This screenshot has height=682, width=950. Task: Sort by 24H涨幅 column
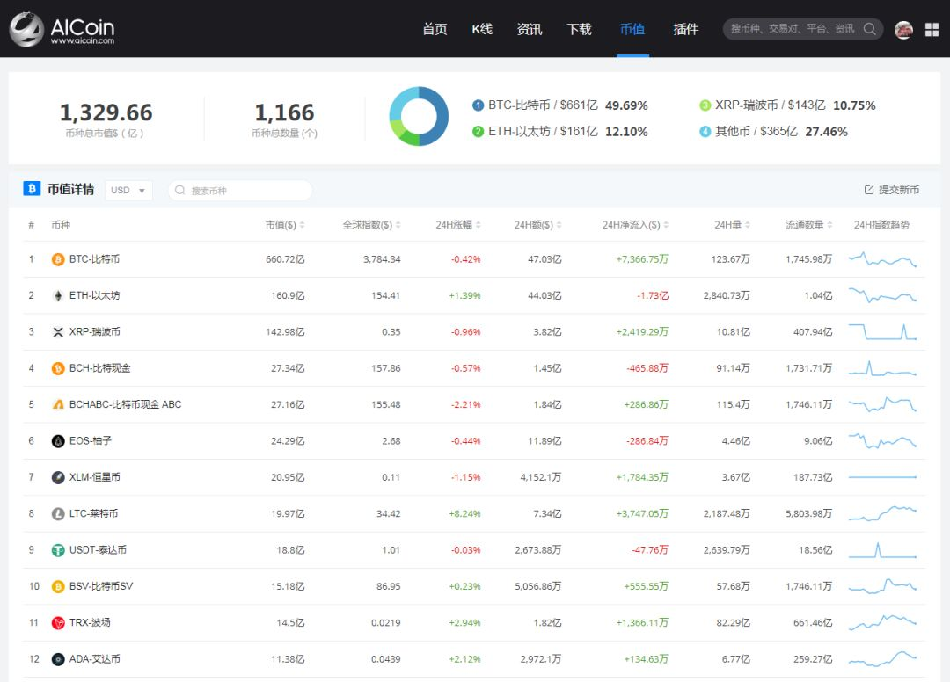458,225
